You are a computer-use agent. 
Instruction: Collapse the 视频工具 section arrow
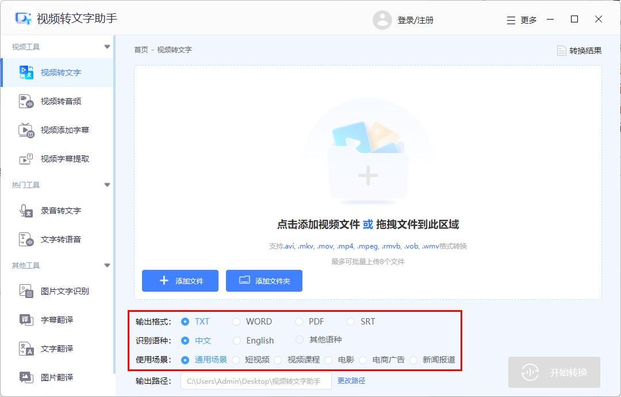click(107, 47)
